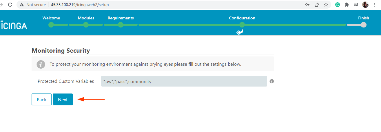
Task: Open the Chrome three-dot menu
Action: point(375,5)
